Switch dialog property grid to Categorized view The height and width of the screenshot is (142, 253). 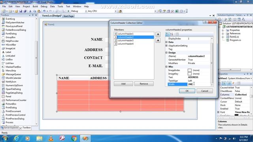pos(167,34)
